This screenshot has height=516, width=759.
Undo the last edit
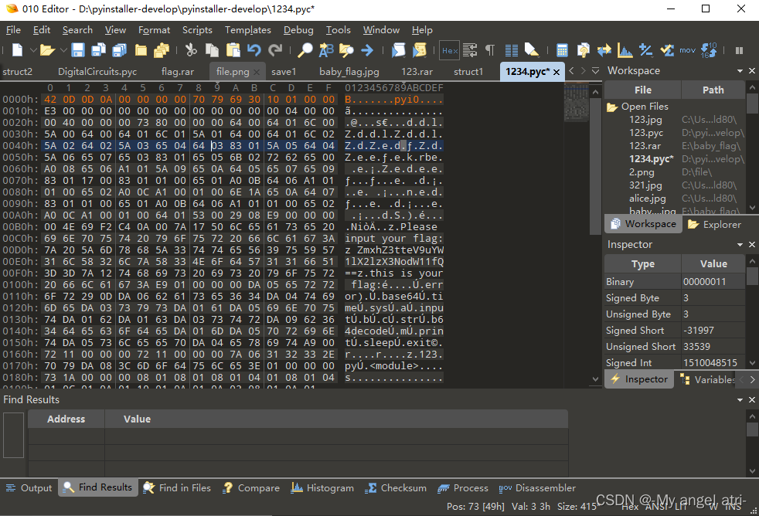(254, 49)
